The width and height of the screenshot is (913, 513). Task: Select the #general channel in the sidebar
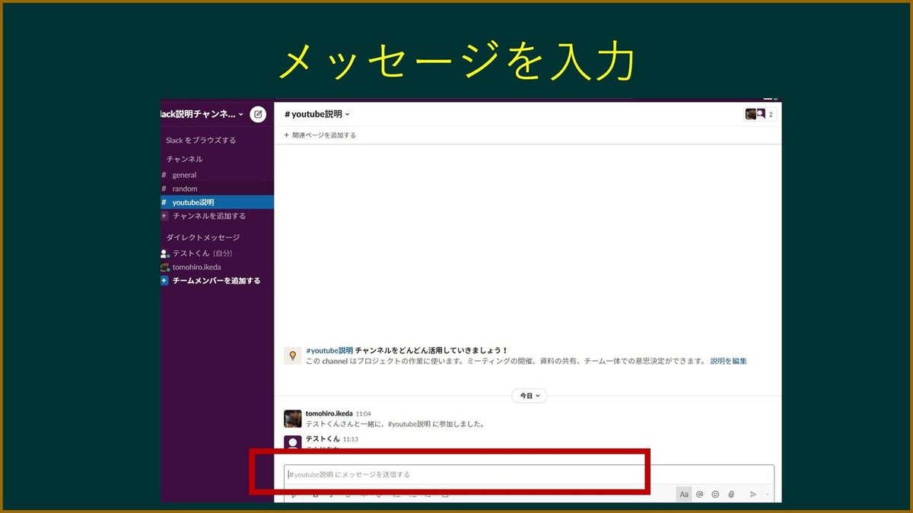pos(184,175)
